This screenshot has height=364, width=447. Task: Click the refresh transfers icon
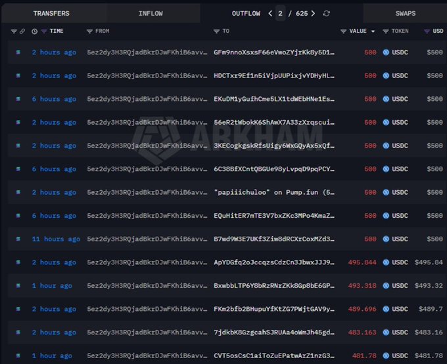pyautogui.click(x=327, y=13)
